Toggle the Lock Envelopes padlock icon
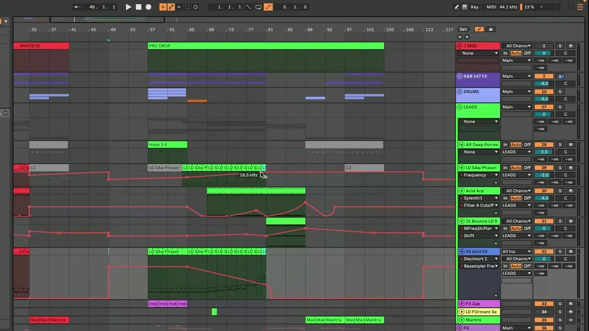 tap(491, 29)
